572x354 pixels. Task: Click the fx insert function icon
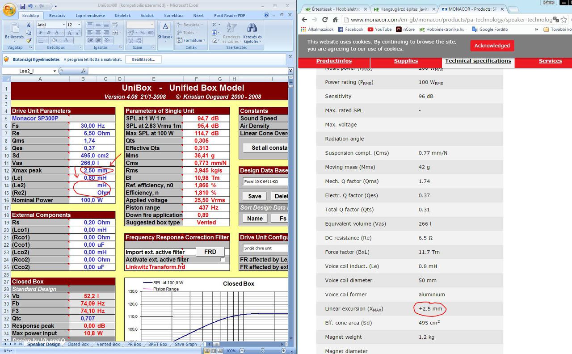(84, 71)
